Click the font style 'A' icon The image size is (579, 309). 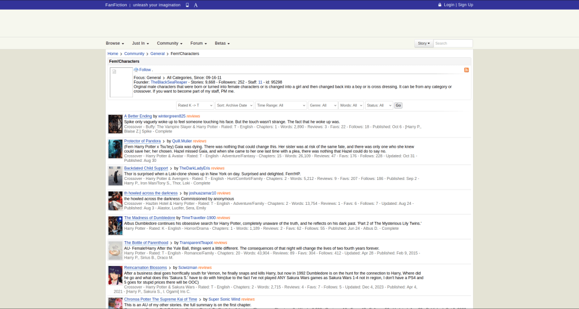pyautogui.click(x=195, y=5)
